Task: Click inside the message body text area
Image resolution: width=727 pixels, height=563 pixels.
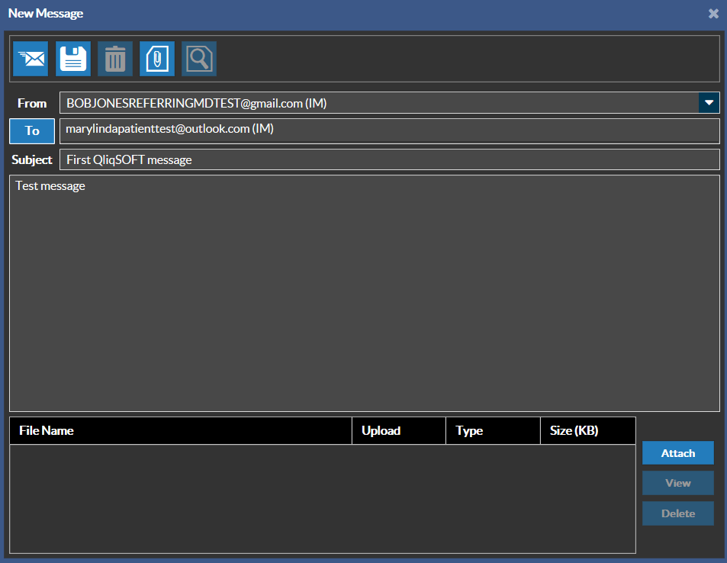Action: tap(364, 294)
